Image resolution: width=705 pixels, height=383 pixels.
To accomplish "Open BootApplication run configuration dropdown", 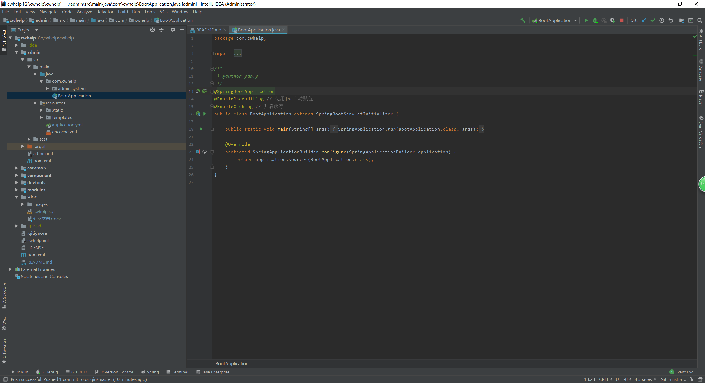I will click(554, 20).
